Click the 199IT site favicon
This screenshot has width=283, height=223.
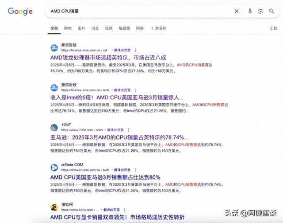[54, 128]
